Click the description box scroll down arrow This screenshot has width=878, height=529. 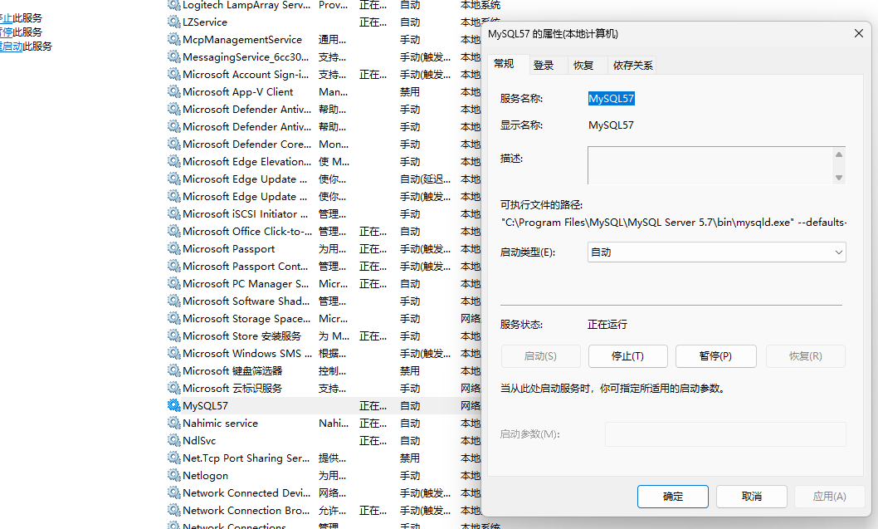pos(838,178)
